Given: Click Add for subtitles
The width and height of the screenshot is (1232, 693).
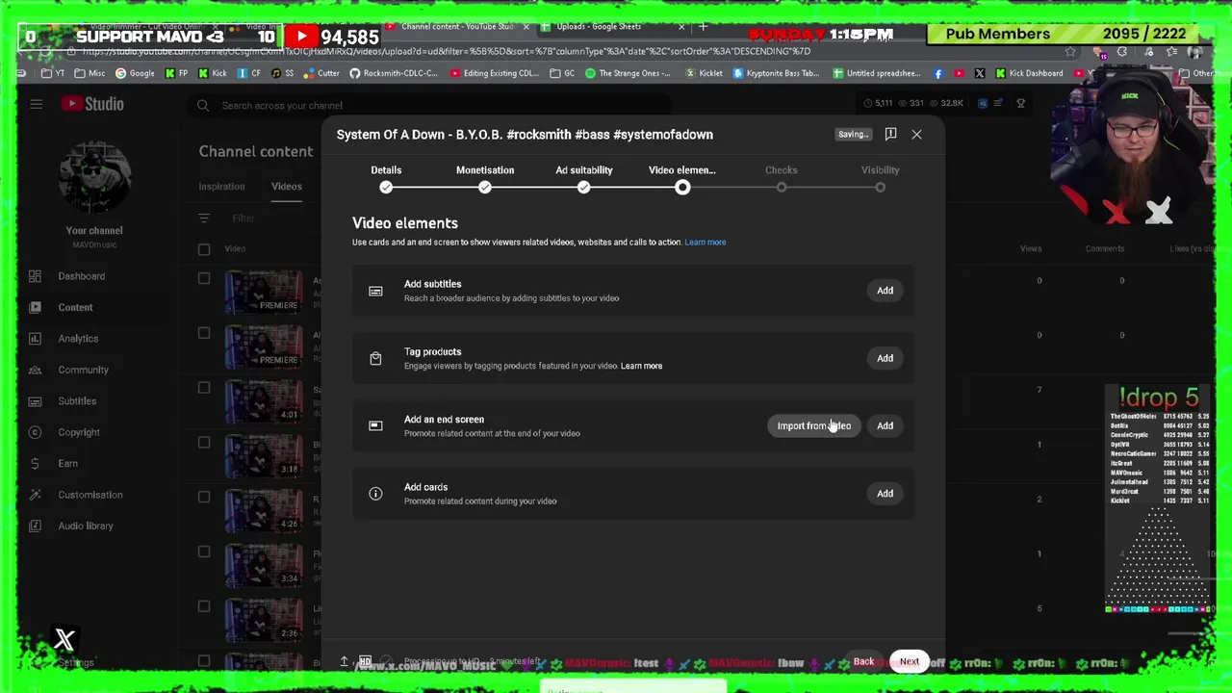Looking at the screenshot, I should (885, 291).
